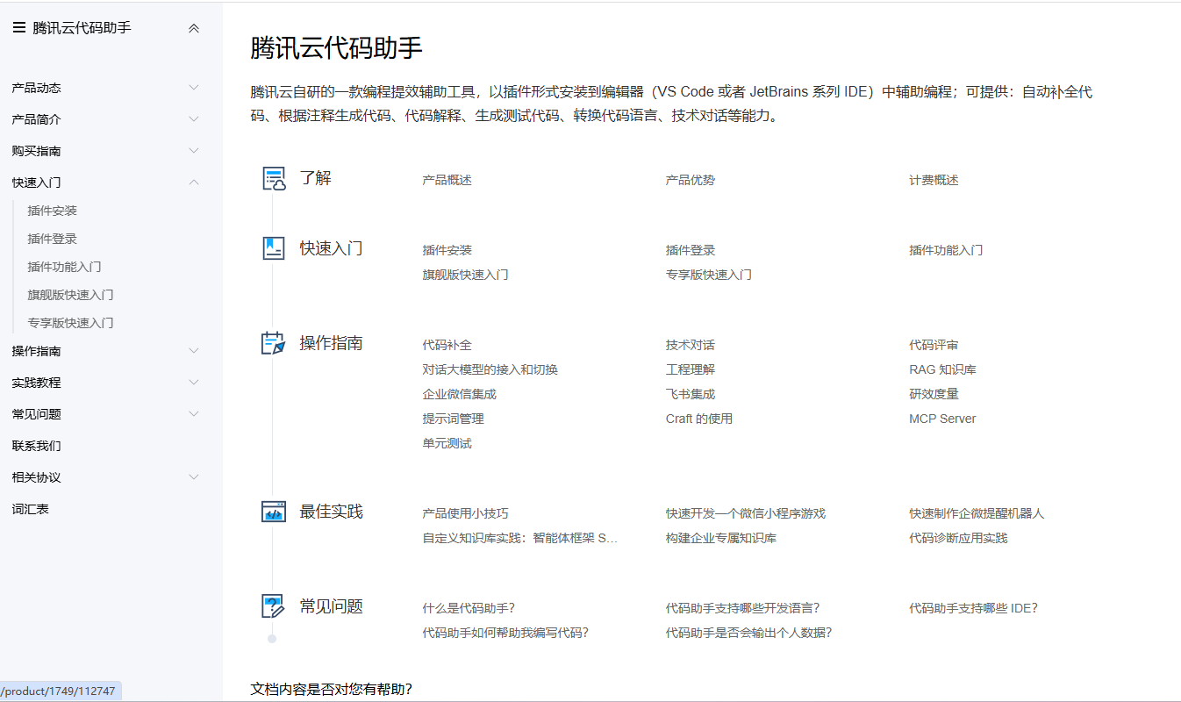Select 插件安装 in the sidebar
This screenshot has width=1181, height=702.
[x=53, y=211]
